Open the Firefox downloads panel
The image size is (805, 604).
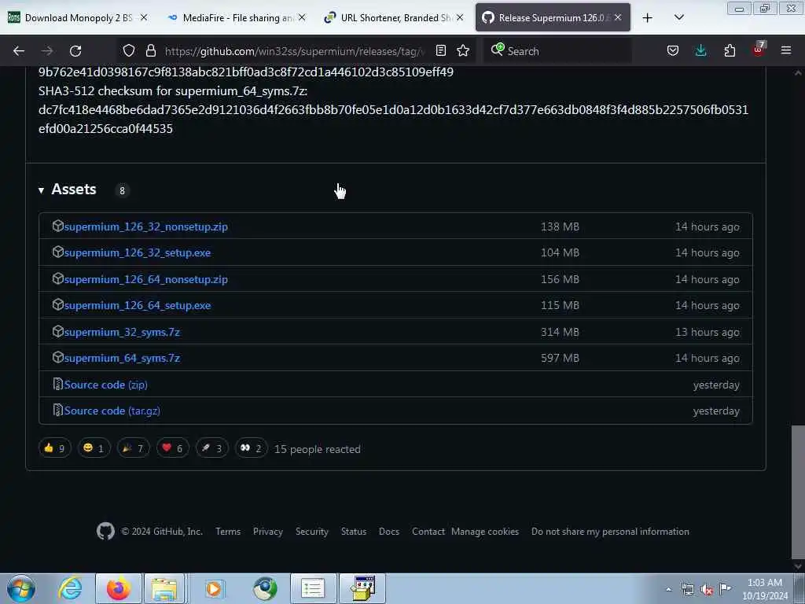[x=700, y=51]
